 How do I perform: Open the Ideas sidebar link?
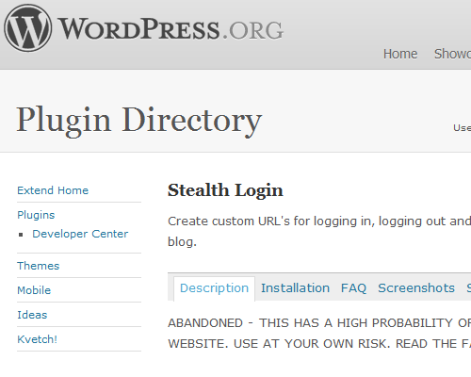pos(32,315)
